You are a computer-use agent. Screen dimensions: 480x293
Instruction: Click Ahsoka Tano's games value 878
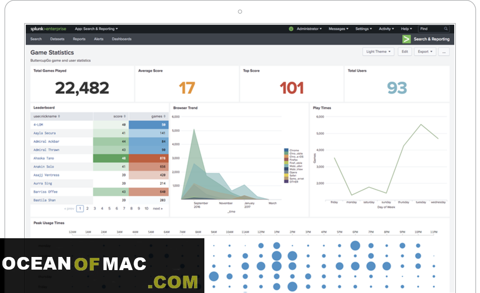(x=163, y=158)
